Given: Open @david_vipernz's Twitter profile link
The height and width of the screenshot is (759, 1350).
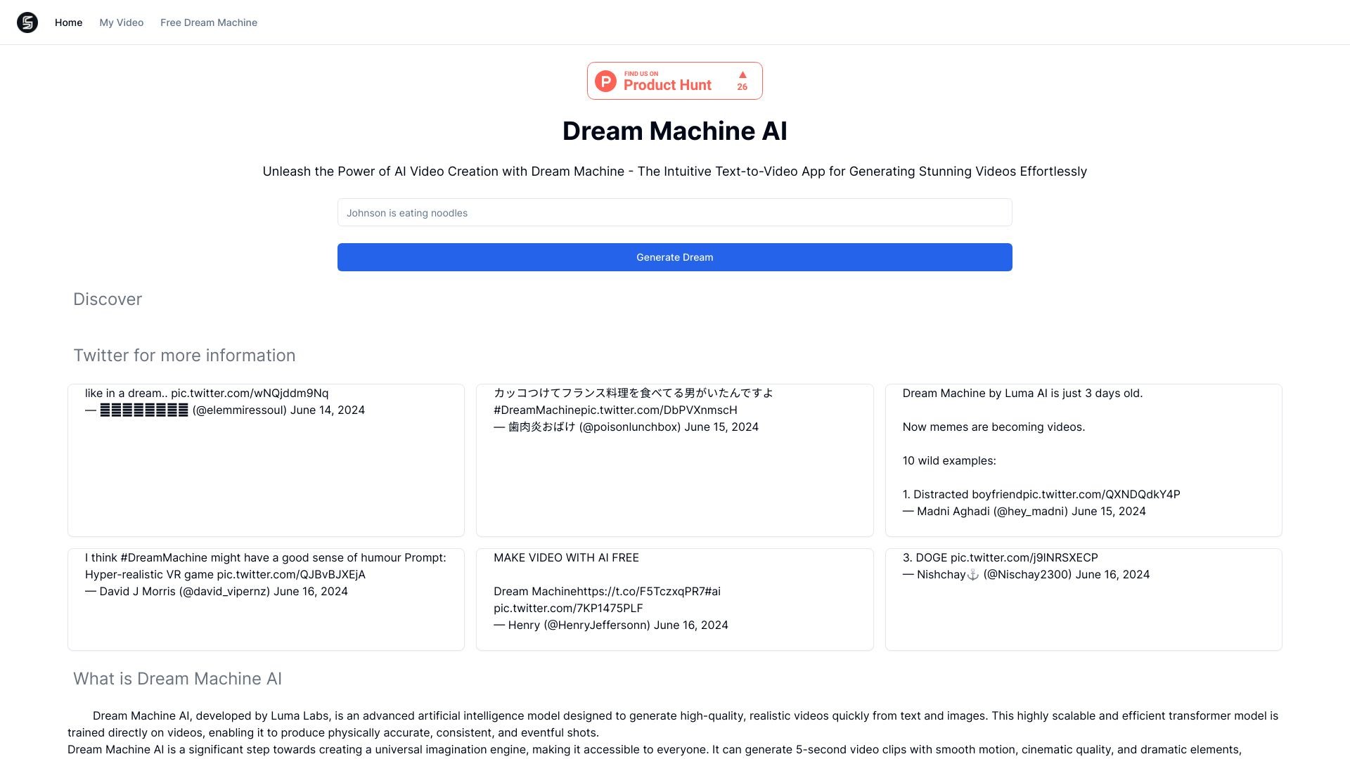Looking at the screenshot, I should 222,591.
